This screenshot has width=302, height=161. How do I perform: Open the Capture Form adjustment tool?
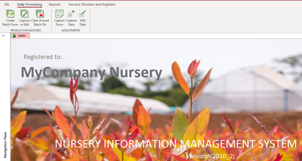coord(59,14)
